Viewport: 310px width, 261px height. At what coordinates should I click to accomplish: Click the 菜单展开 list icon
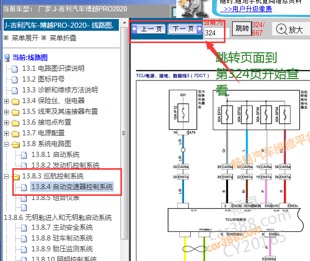[x=6, y=38]
